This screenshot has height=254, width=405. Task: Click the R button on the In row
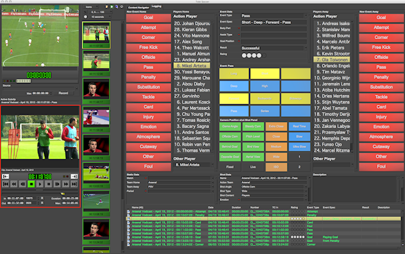(x=42, y=198)
